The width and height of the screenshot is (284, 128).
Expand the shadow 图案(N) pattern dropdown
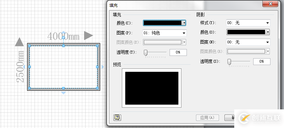point(267,42)
